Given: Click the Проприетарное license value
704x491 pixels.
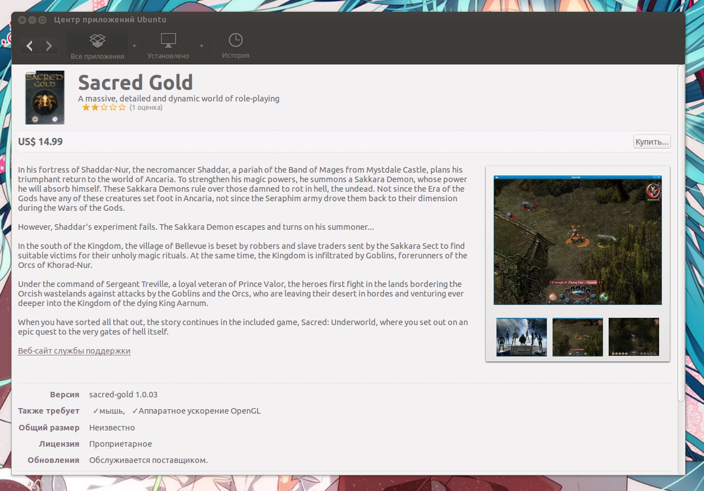Looking at the screenshot, I should 121,444.
